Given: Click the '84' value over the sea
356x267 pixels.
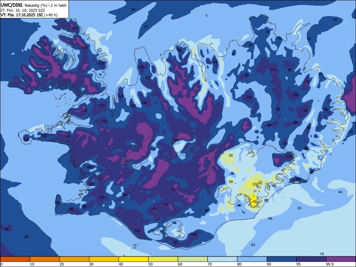Looking at the screenshot, I should pos(340,192).
